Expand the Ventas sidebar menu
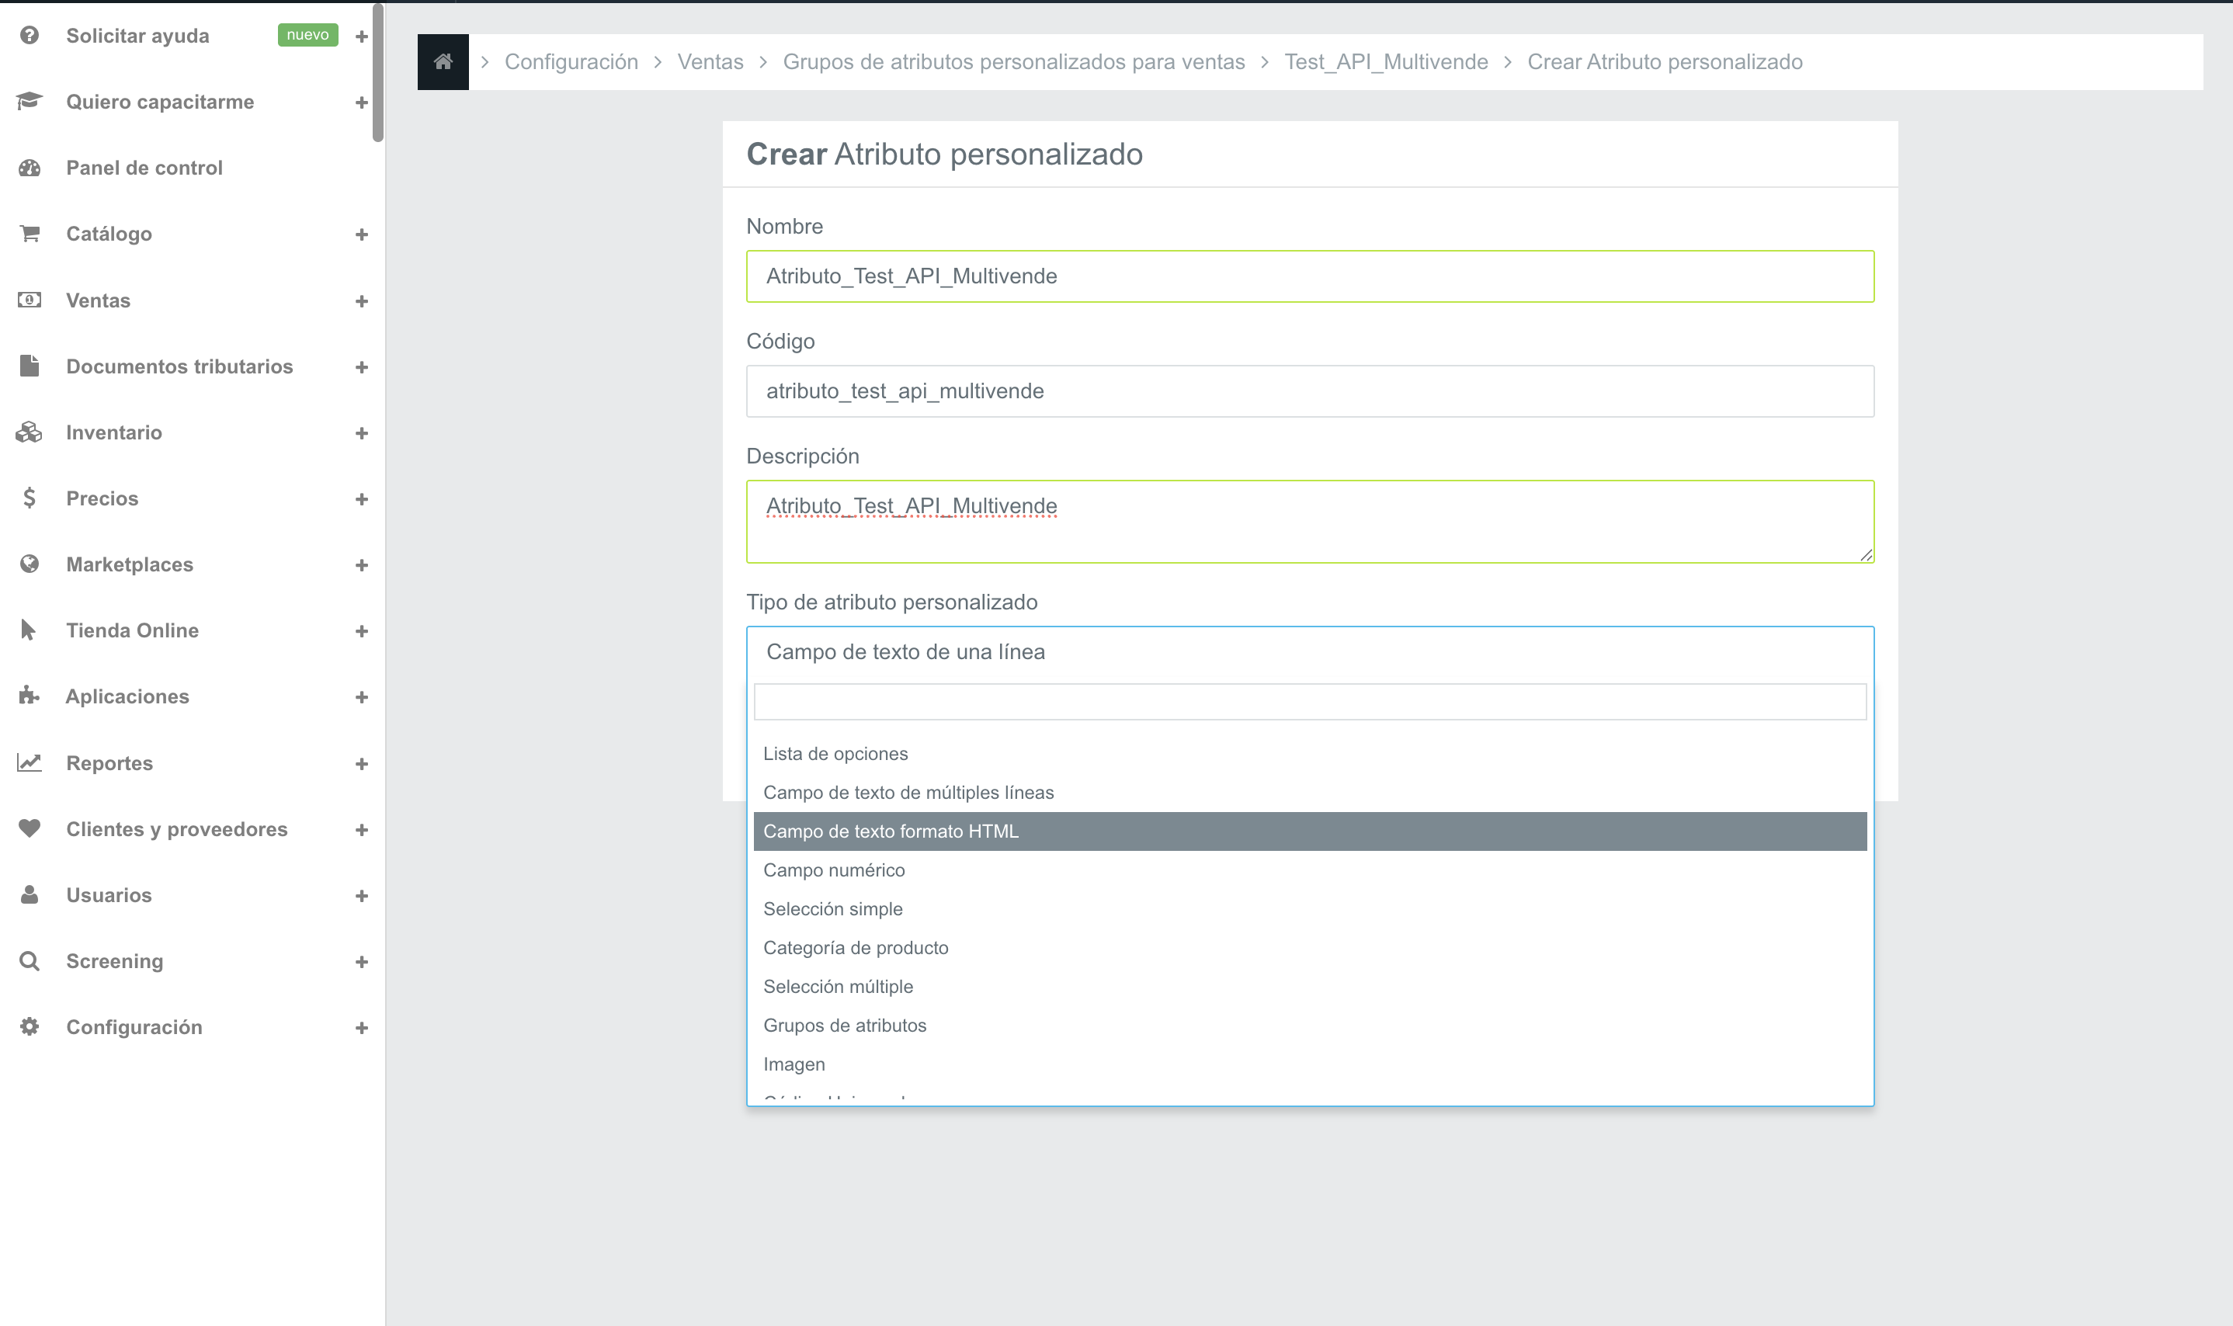 coord(361,301)
